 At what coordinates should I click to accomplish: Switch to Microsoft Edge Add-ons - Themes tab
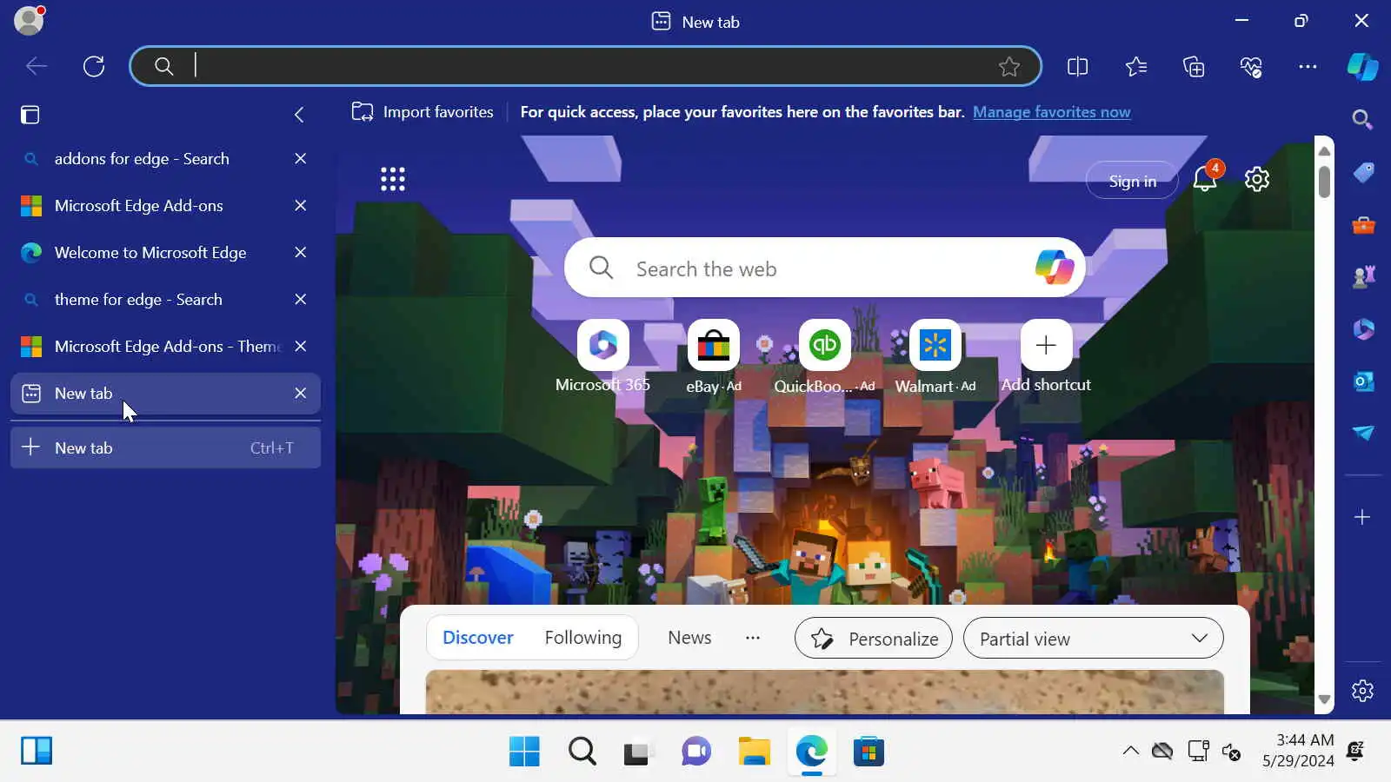(x=165, y=347)
